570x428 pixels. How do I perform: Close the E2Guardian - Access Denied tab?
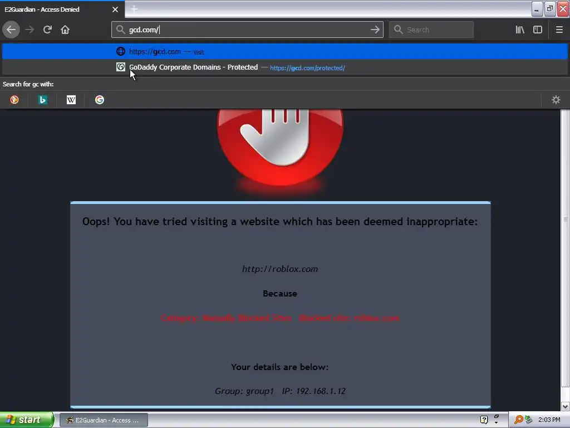click(115, 9)
